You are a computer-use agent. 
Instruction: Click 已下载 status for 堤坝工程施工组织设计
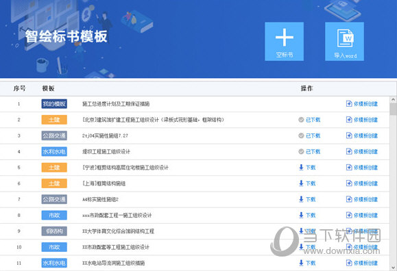[x=309, y=152]
